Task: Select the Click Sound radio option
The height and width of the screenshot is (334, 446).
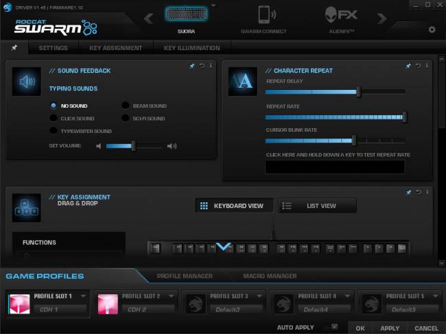Action: coord(54,119)
